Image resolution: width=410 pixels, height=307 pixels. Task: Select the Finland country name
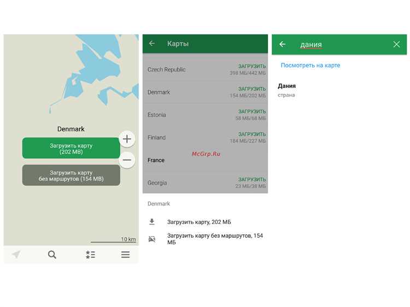(156, 138)
